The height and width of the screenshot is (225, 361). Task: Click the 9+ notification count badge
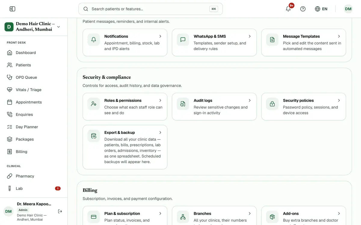(x=292, y=5)
